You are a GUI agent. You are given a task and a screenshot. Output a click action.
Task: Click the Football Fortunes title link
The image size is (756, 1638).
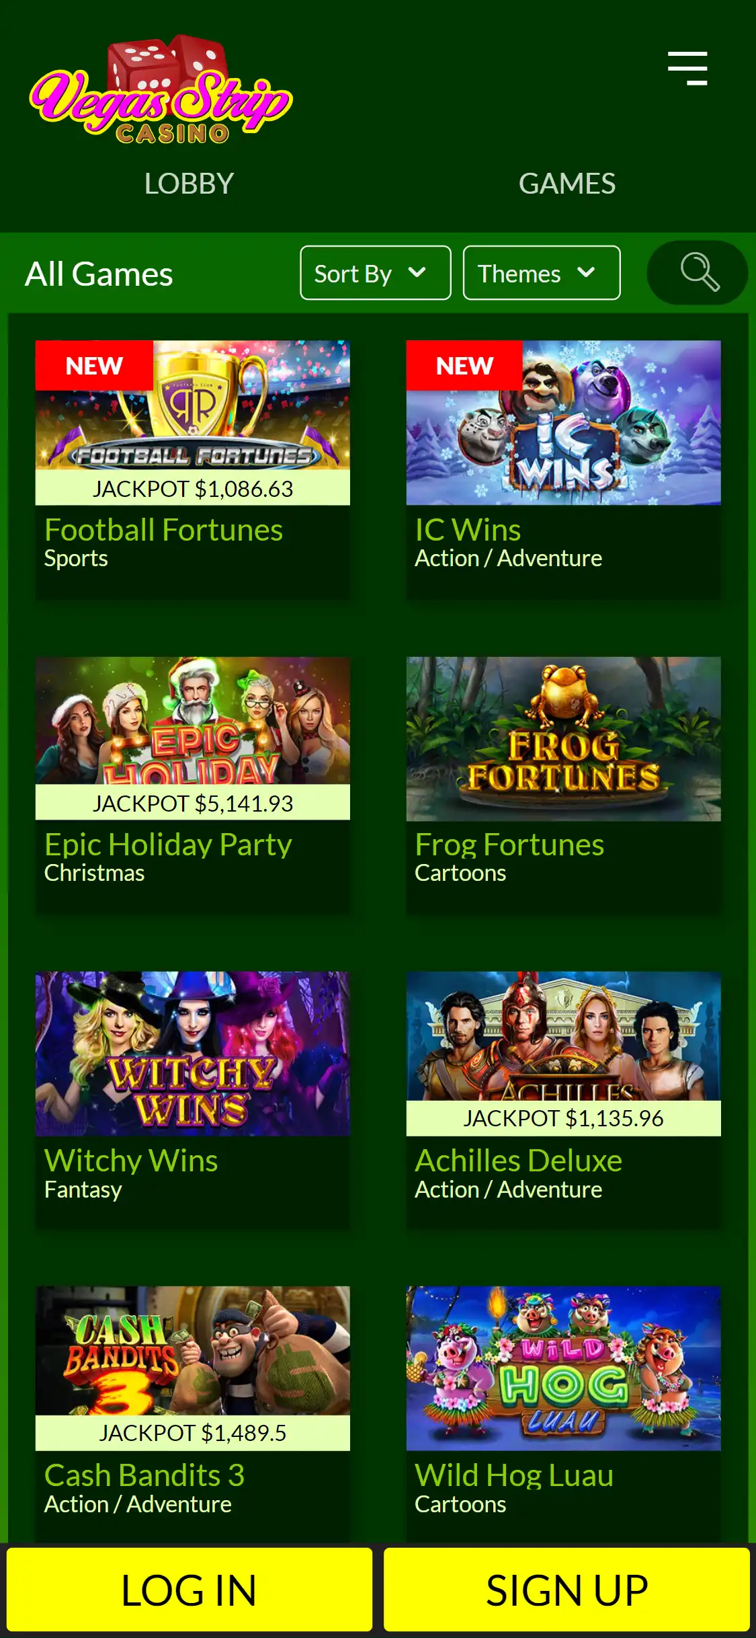click(x=163, y=530)
